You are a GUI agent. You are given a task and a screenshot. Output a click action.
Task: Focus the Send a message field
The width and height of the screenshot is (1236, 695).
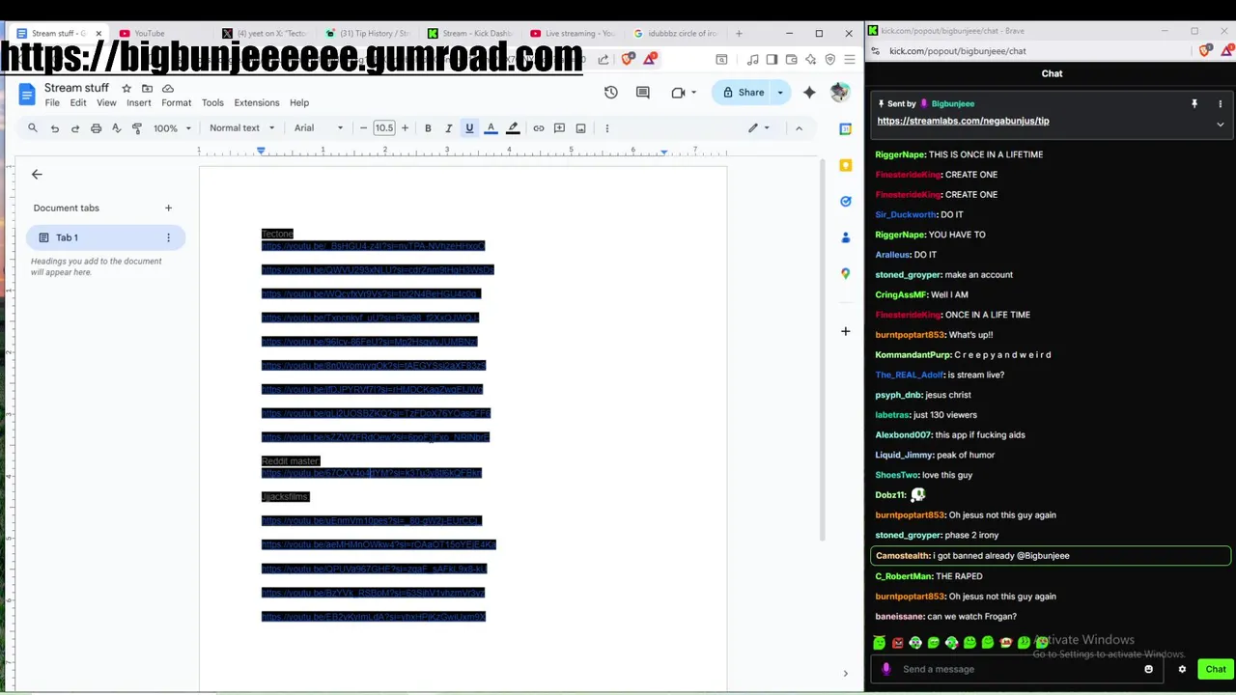pos(1019,669)
